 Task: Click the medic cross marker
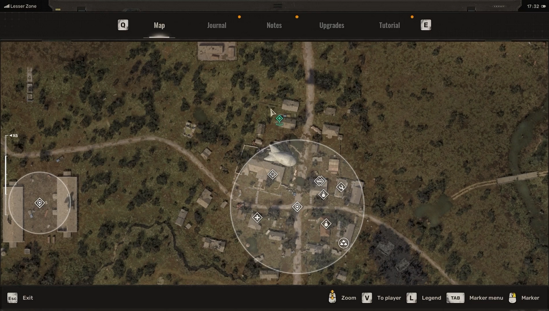click(x=257, y=218)
